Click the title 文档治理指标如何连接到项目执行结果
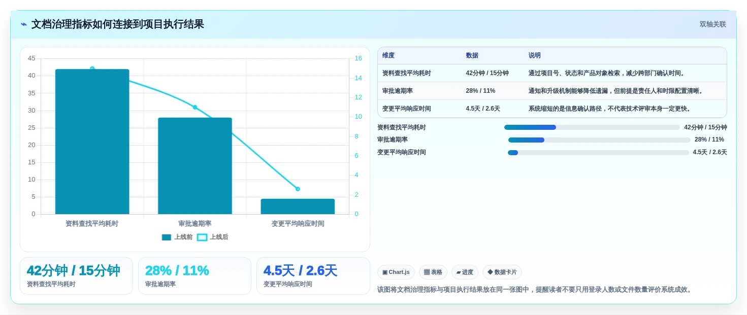The height and width of the screenshot is (315, 747). (118, 24)
